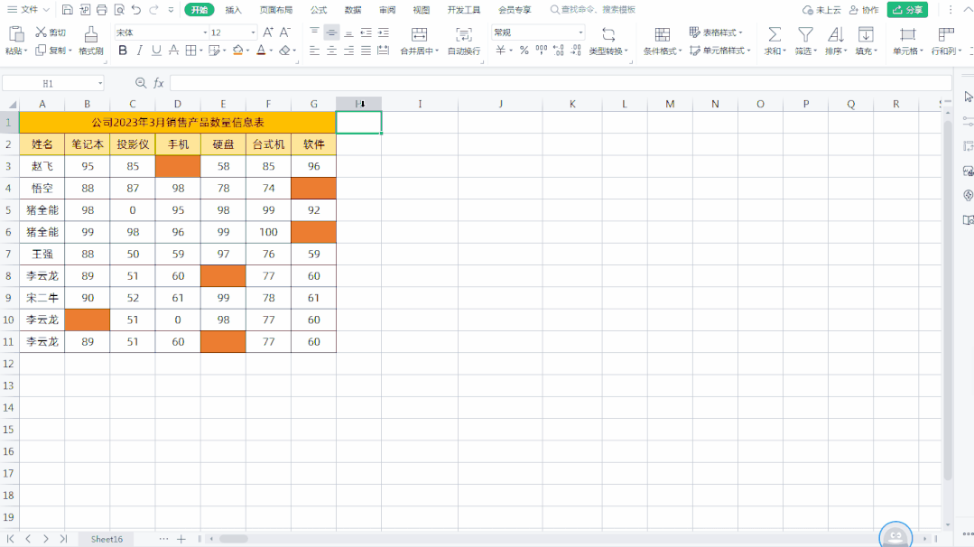
Task: Apply thousands separator format
Action: [x=541, y=51]
